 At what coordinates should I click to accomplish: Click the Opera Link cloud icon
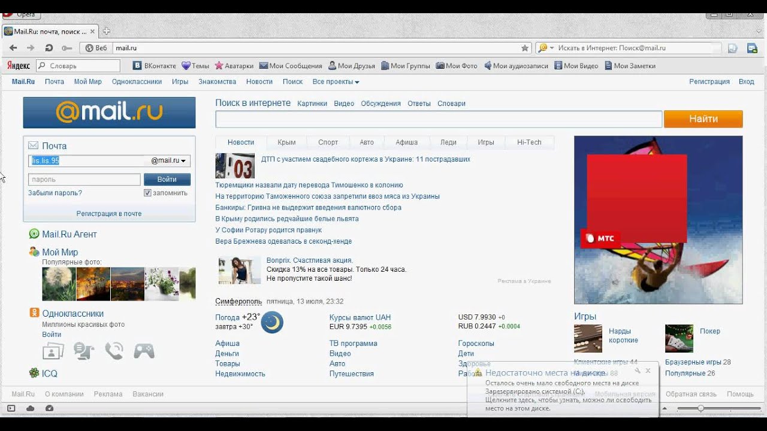[30, 408]
